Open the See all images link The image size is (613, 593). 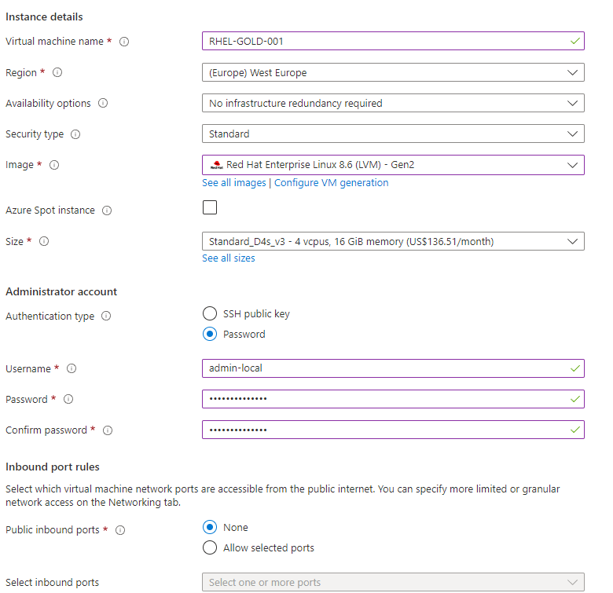click(234, 183)
